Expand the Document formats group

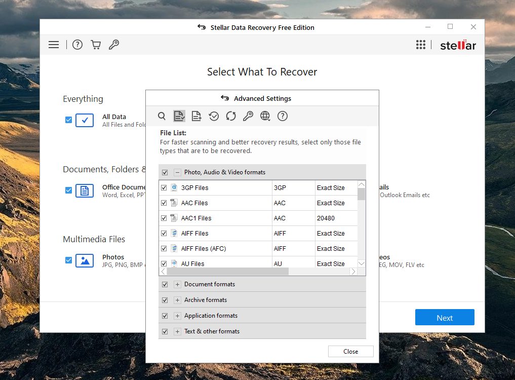click(x=177, y=285)
